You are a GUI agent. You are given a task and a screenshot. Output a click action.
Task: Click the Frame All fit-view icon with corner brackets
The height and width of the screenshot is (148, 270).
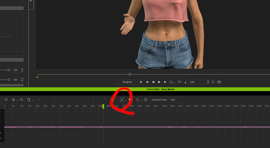point(122,99)
